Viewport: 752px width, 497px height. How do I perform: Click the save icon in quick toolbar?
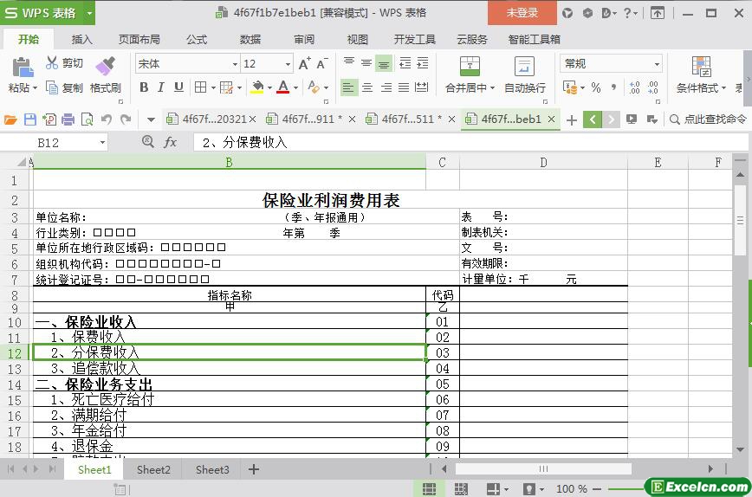30,119
